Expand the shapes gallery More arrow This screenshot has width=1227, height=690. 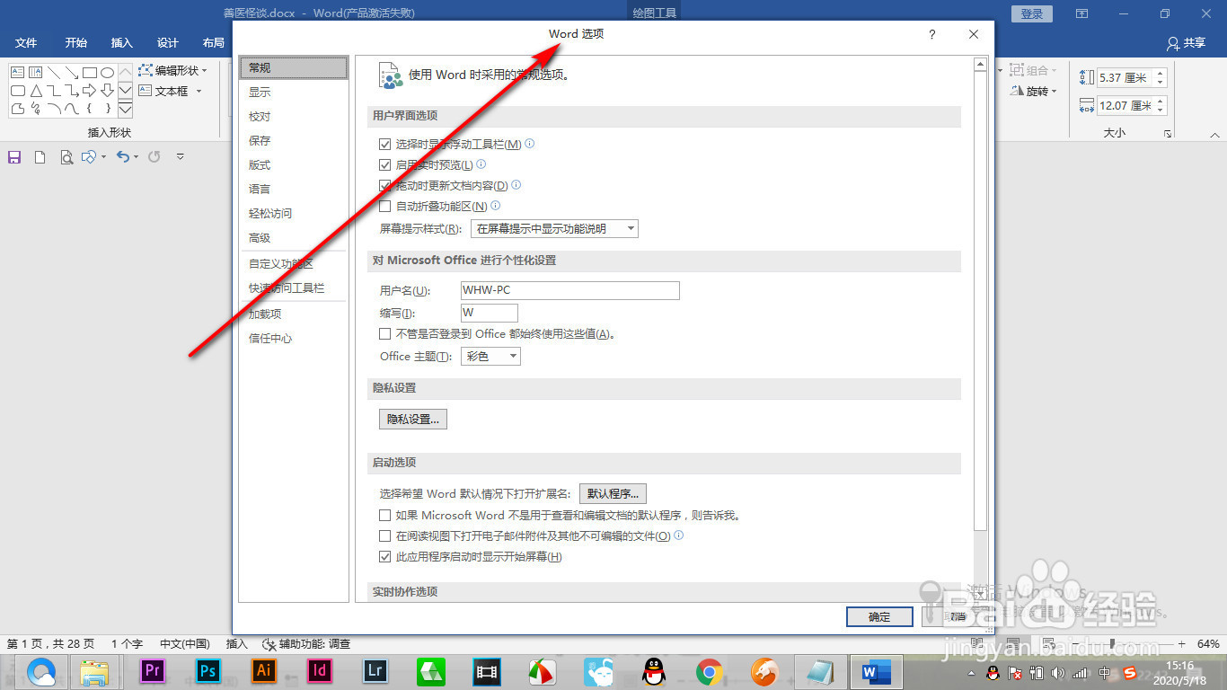click(125, 109)
